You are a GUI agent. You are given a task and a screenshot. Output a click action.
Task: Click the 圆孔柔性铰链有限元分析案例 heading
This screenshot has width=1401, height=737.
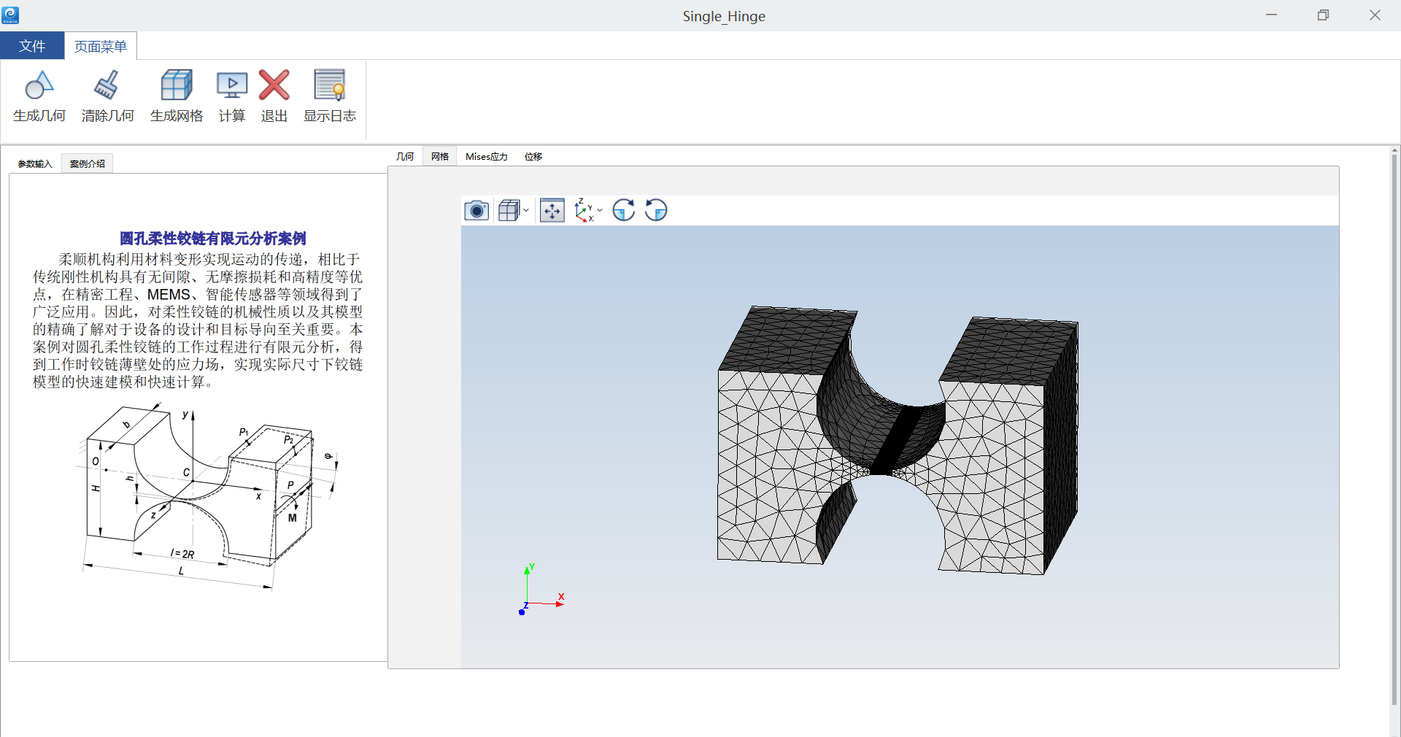point(212,239)
